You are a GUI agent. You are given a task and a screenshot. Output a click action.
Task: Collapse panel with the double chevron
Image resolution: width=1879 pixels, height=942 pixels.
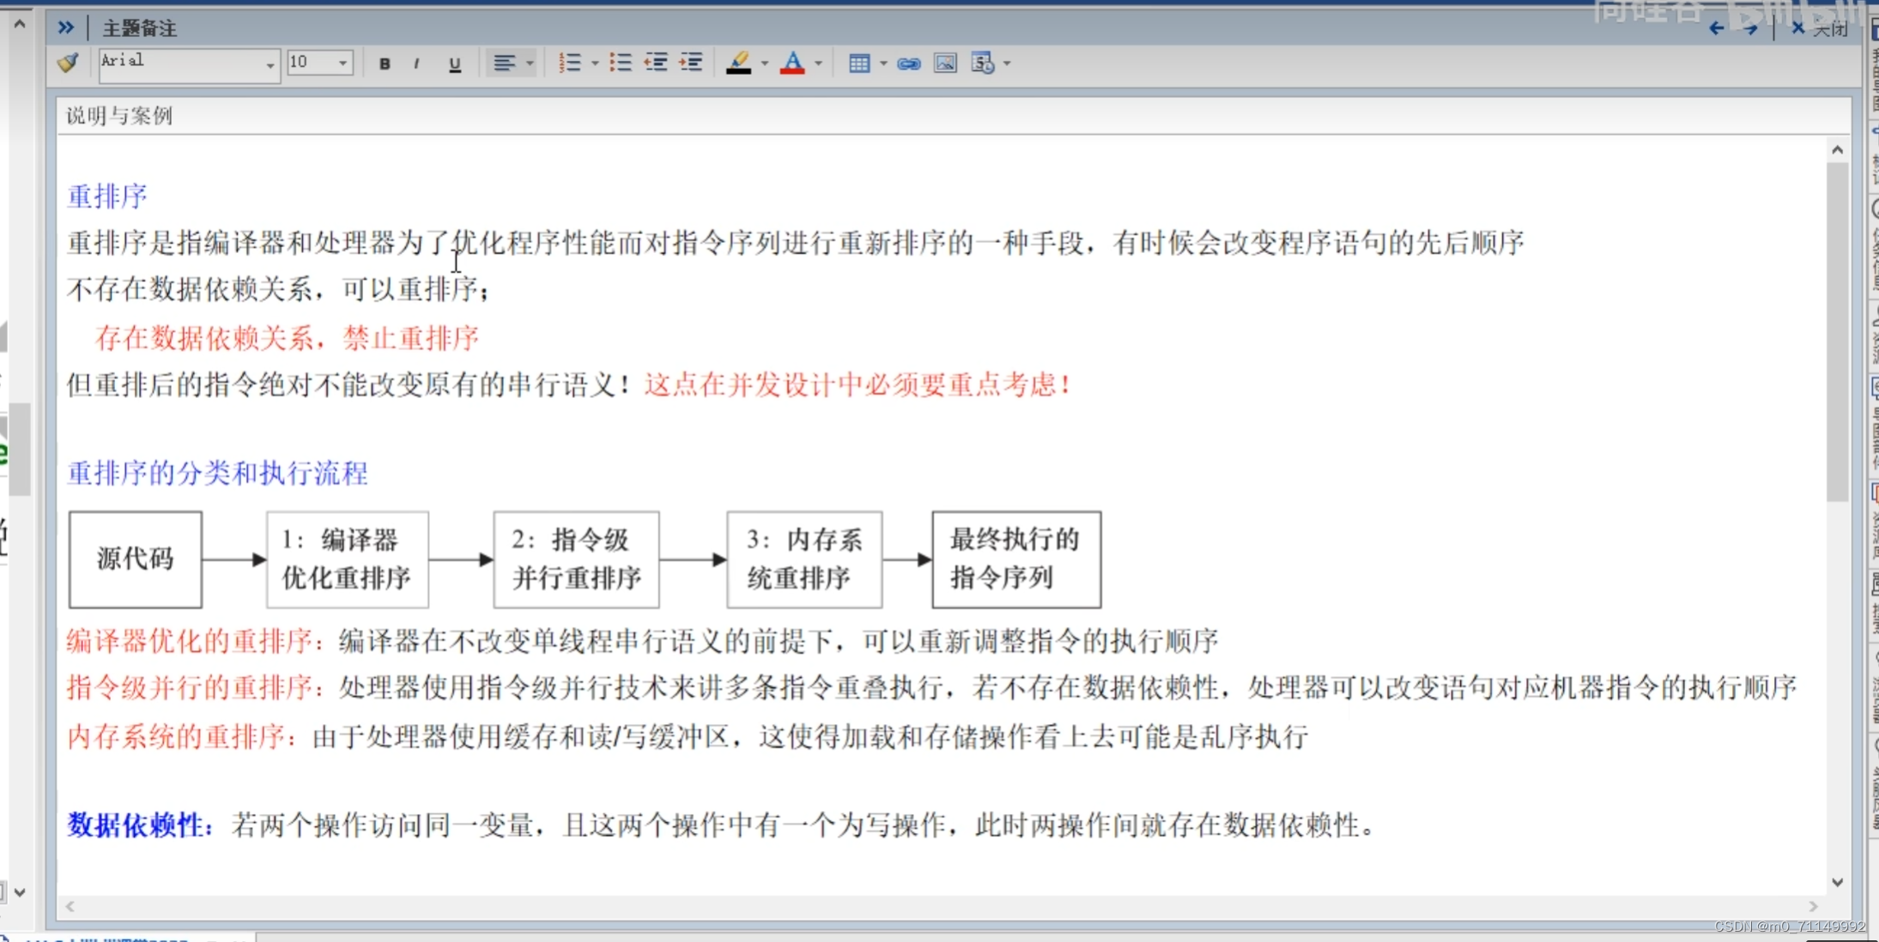66,27
